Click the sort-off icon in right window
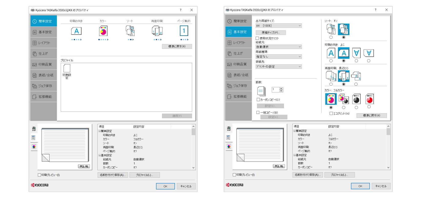 (331, 29)
